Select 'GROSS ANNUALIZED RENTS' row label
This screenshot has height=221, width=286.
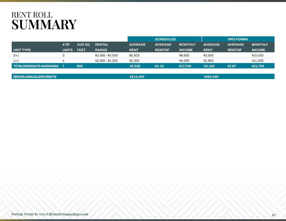pyautogui.click(x=35, y=77)
